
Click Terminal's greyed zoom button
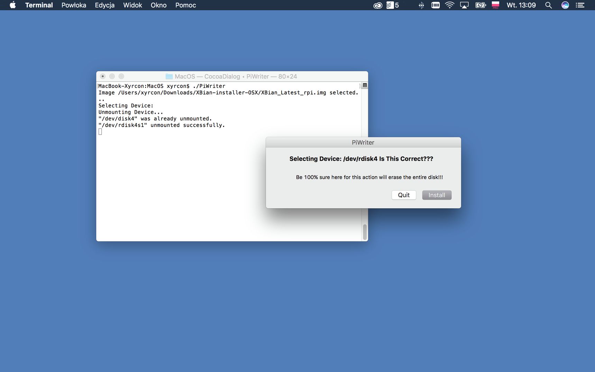pyautogui.click(x=121, y=76)
